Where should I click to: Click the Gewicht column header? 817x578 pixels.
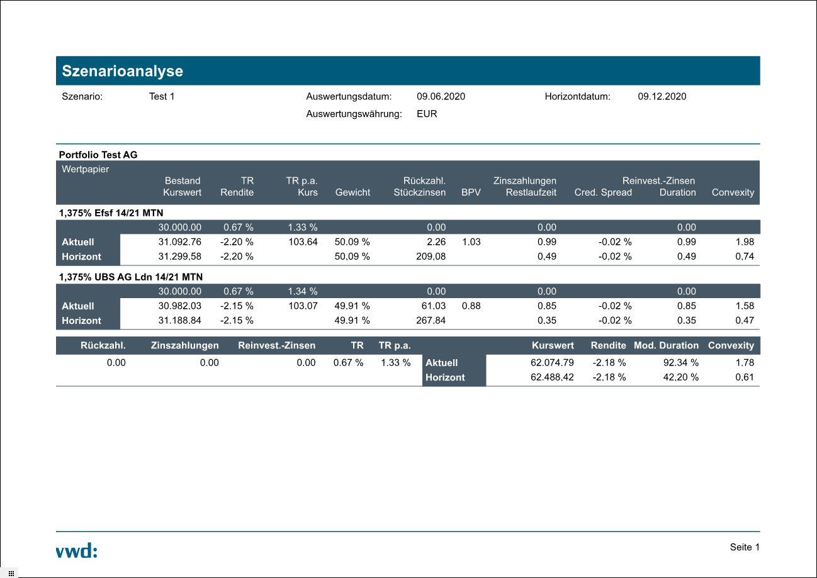click(352, 192)
